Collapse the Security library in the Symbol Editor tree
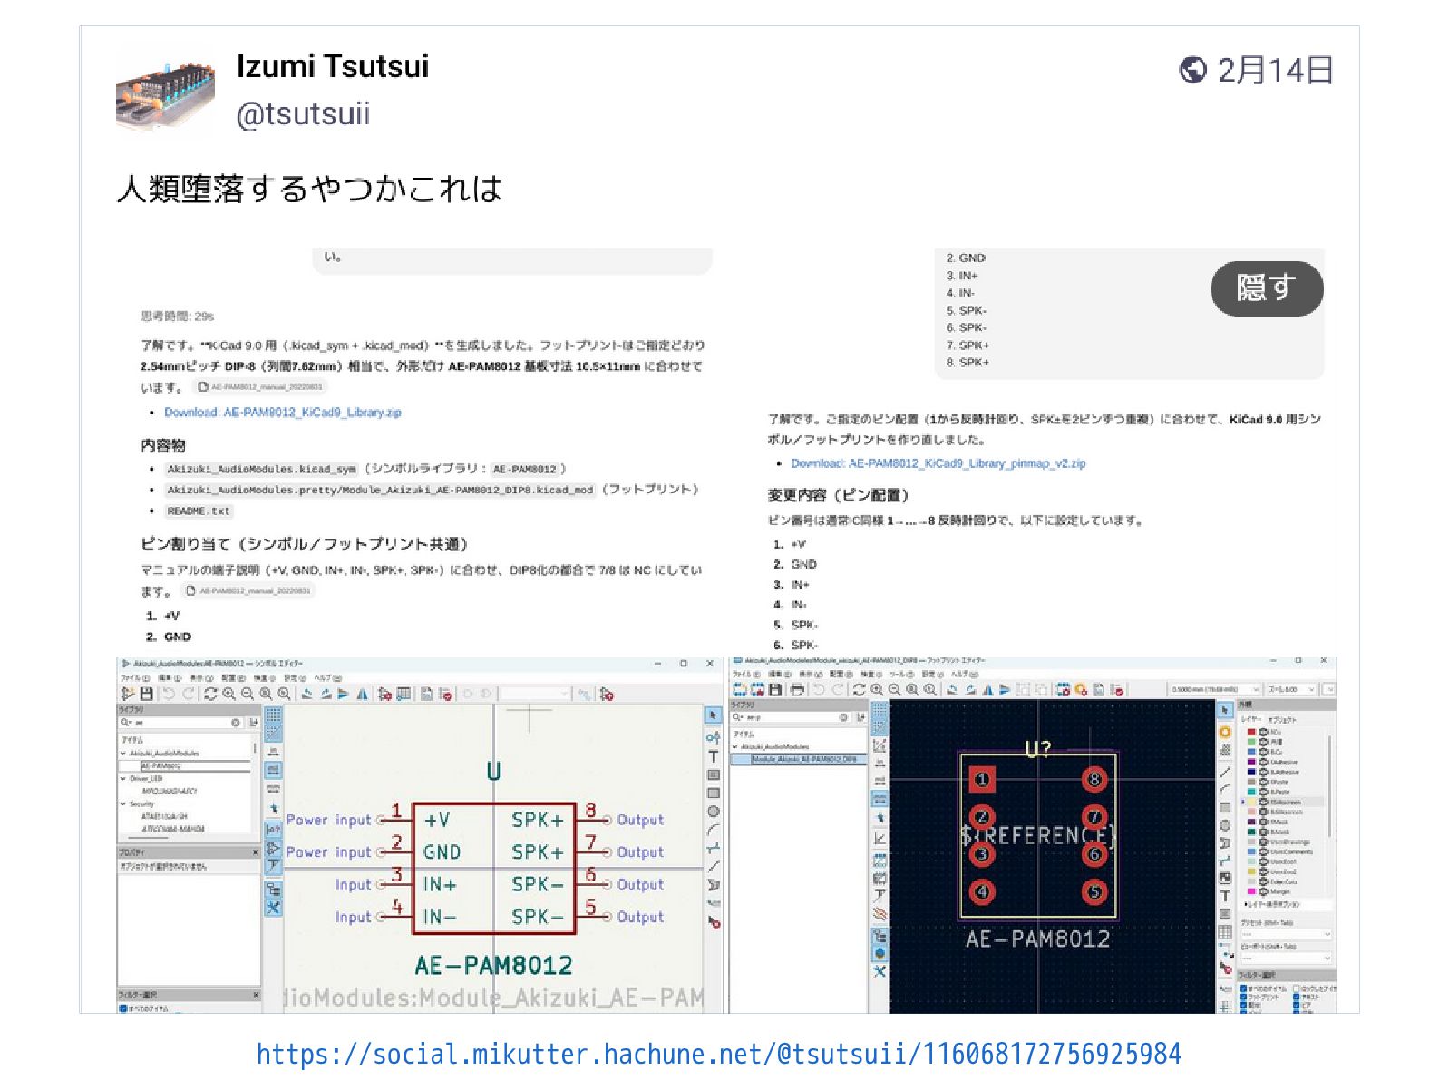The height and width of the screenshot is (1080, 1439). coord(123,804)
